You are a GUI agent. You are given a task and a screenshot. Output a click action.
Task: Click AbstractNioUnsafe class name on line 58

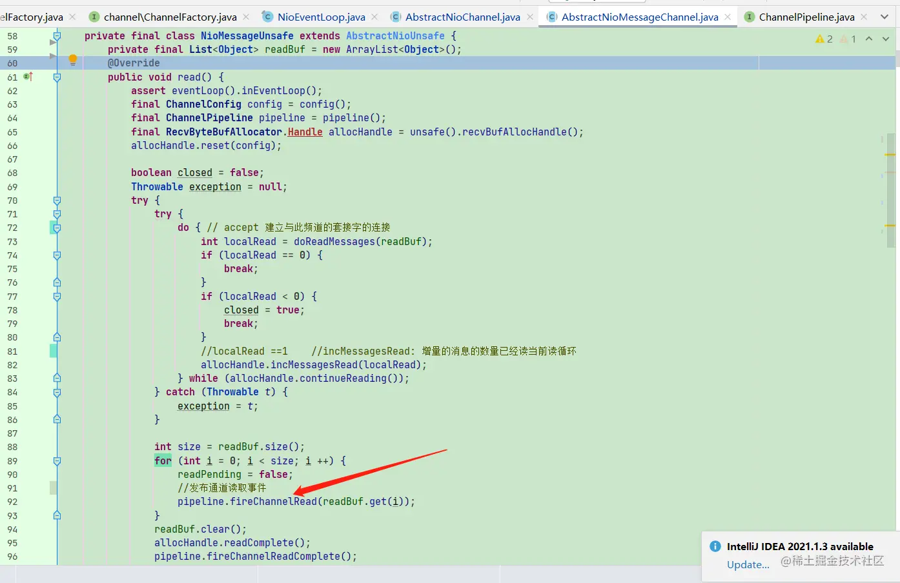click(395, 36)
